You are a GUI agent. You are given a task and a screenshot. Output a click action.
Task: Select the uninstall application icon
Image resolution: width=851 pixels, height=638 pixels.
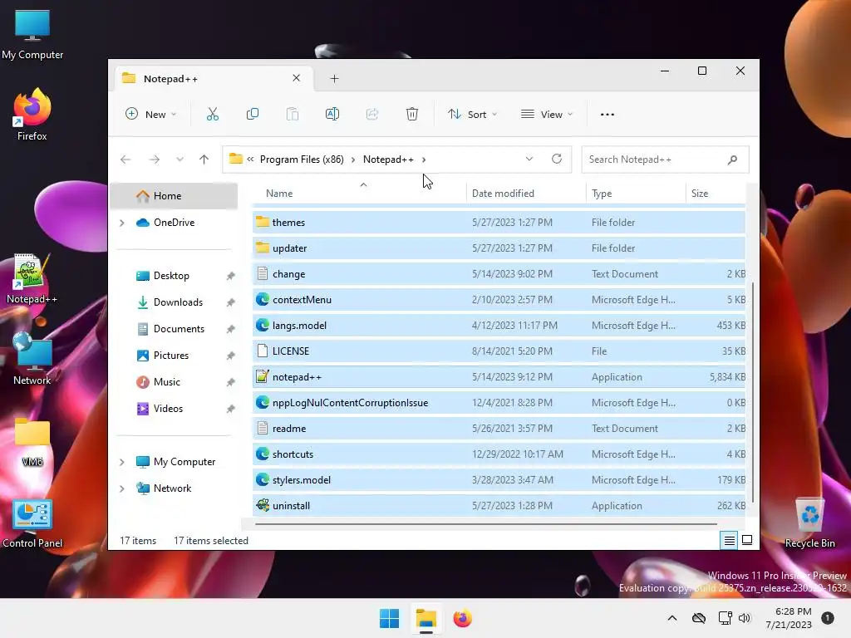click(x=262, y=505)
